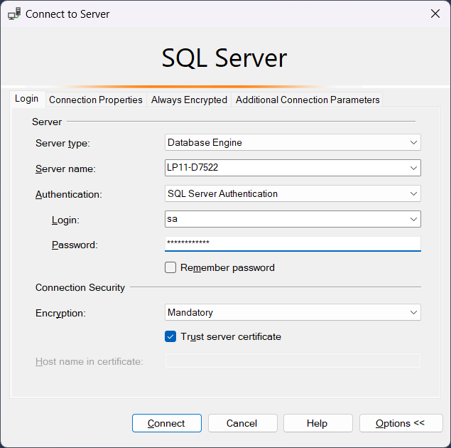Expand the Server name dropdown arrow
The width and height of the screenshot is (451, 448).
click(413, 169)
